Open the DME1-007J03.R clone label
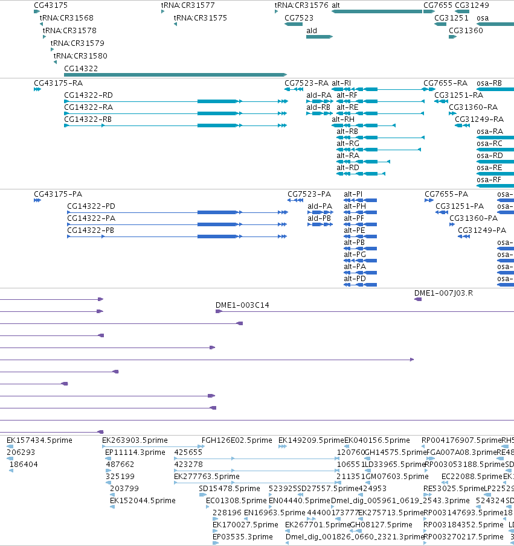Viewport: 514px width, 546px height. pyautogui.click(x=443, y=293)
